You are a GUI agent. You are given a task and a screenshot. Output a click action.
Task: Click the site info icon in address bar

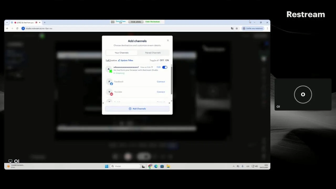[x=23, y=28]
